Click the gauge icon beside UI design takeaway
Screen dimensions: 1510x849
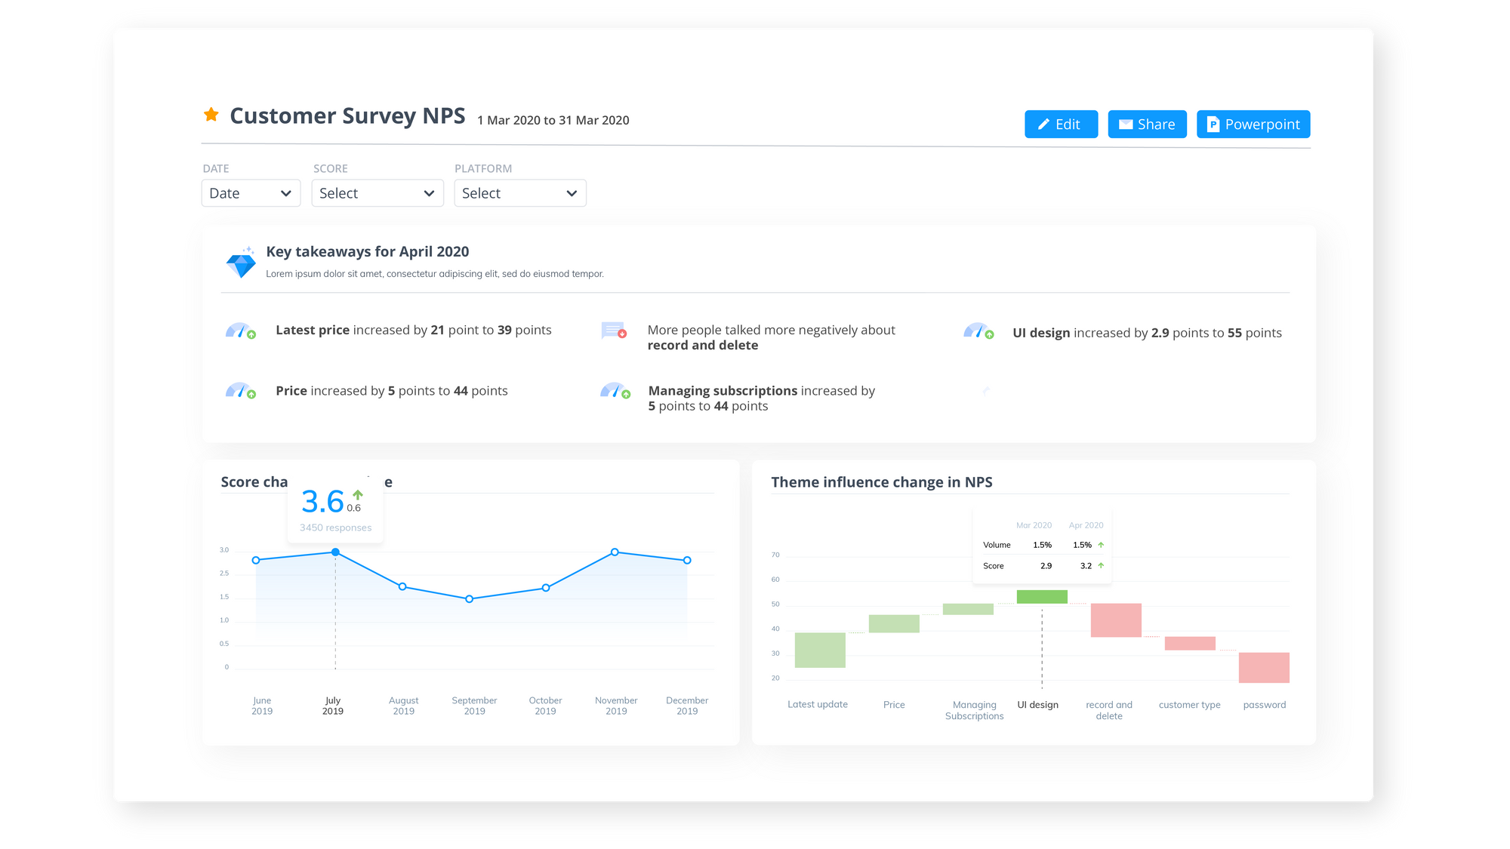978,331
